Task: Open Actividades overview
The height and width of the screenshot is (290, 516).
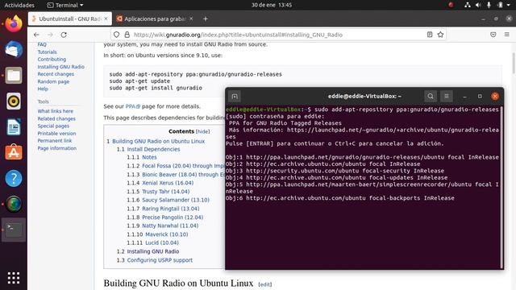Action: (19, 5)
